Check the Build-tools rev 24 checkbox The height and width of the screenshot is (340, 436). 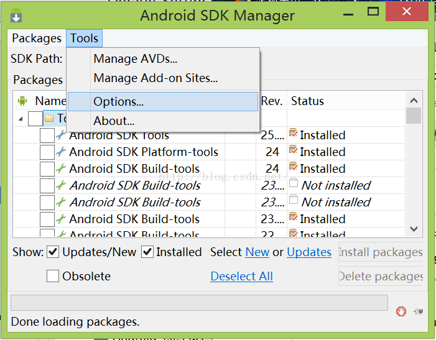point(47,169)
